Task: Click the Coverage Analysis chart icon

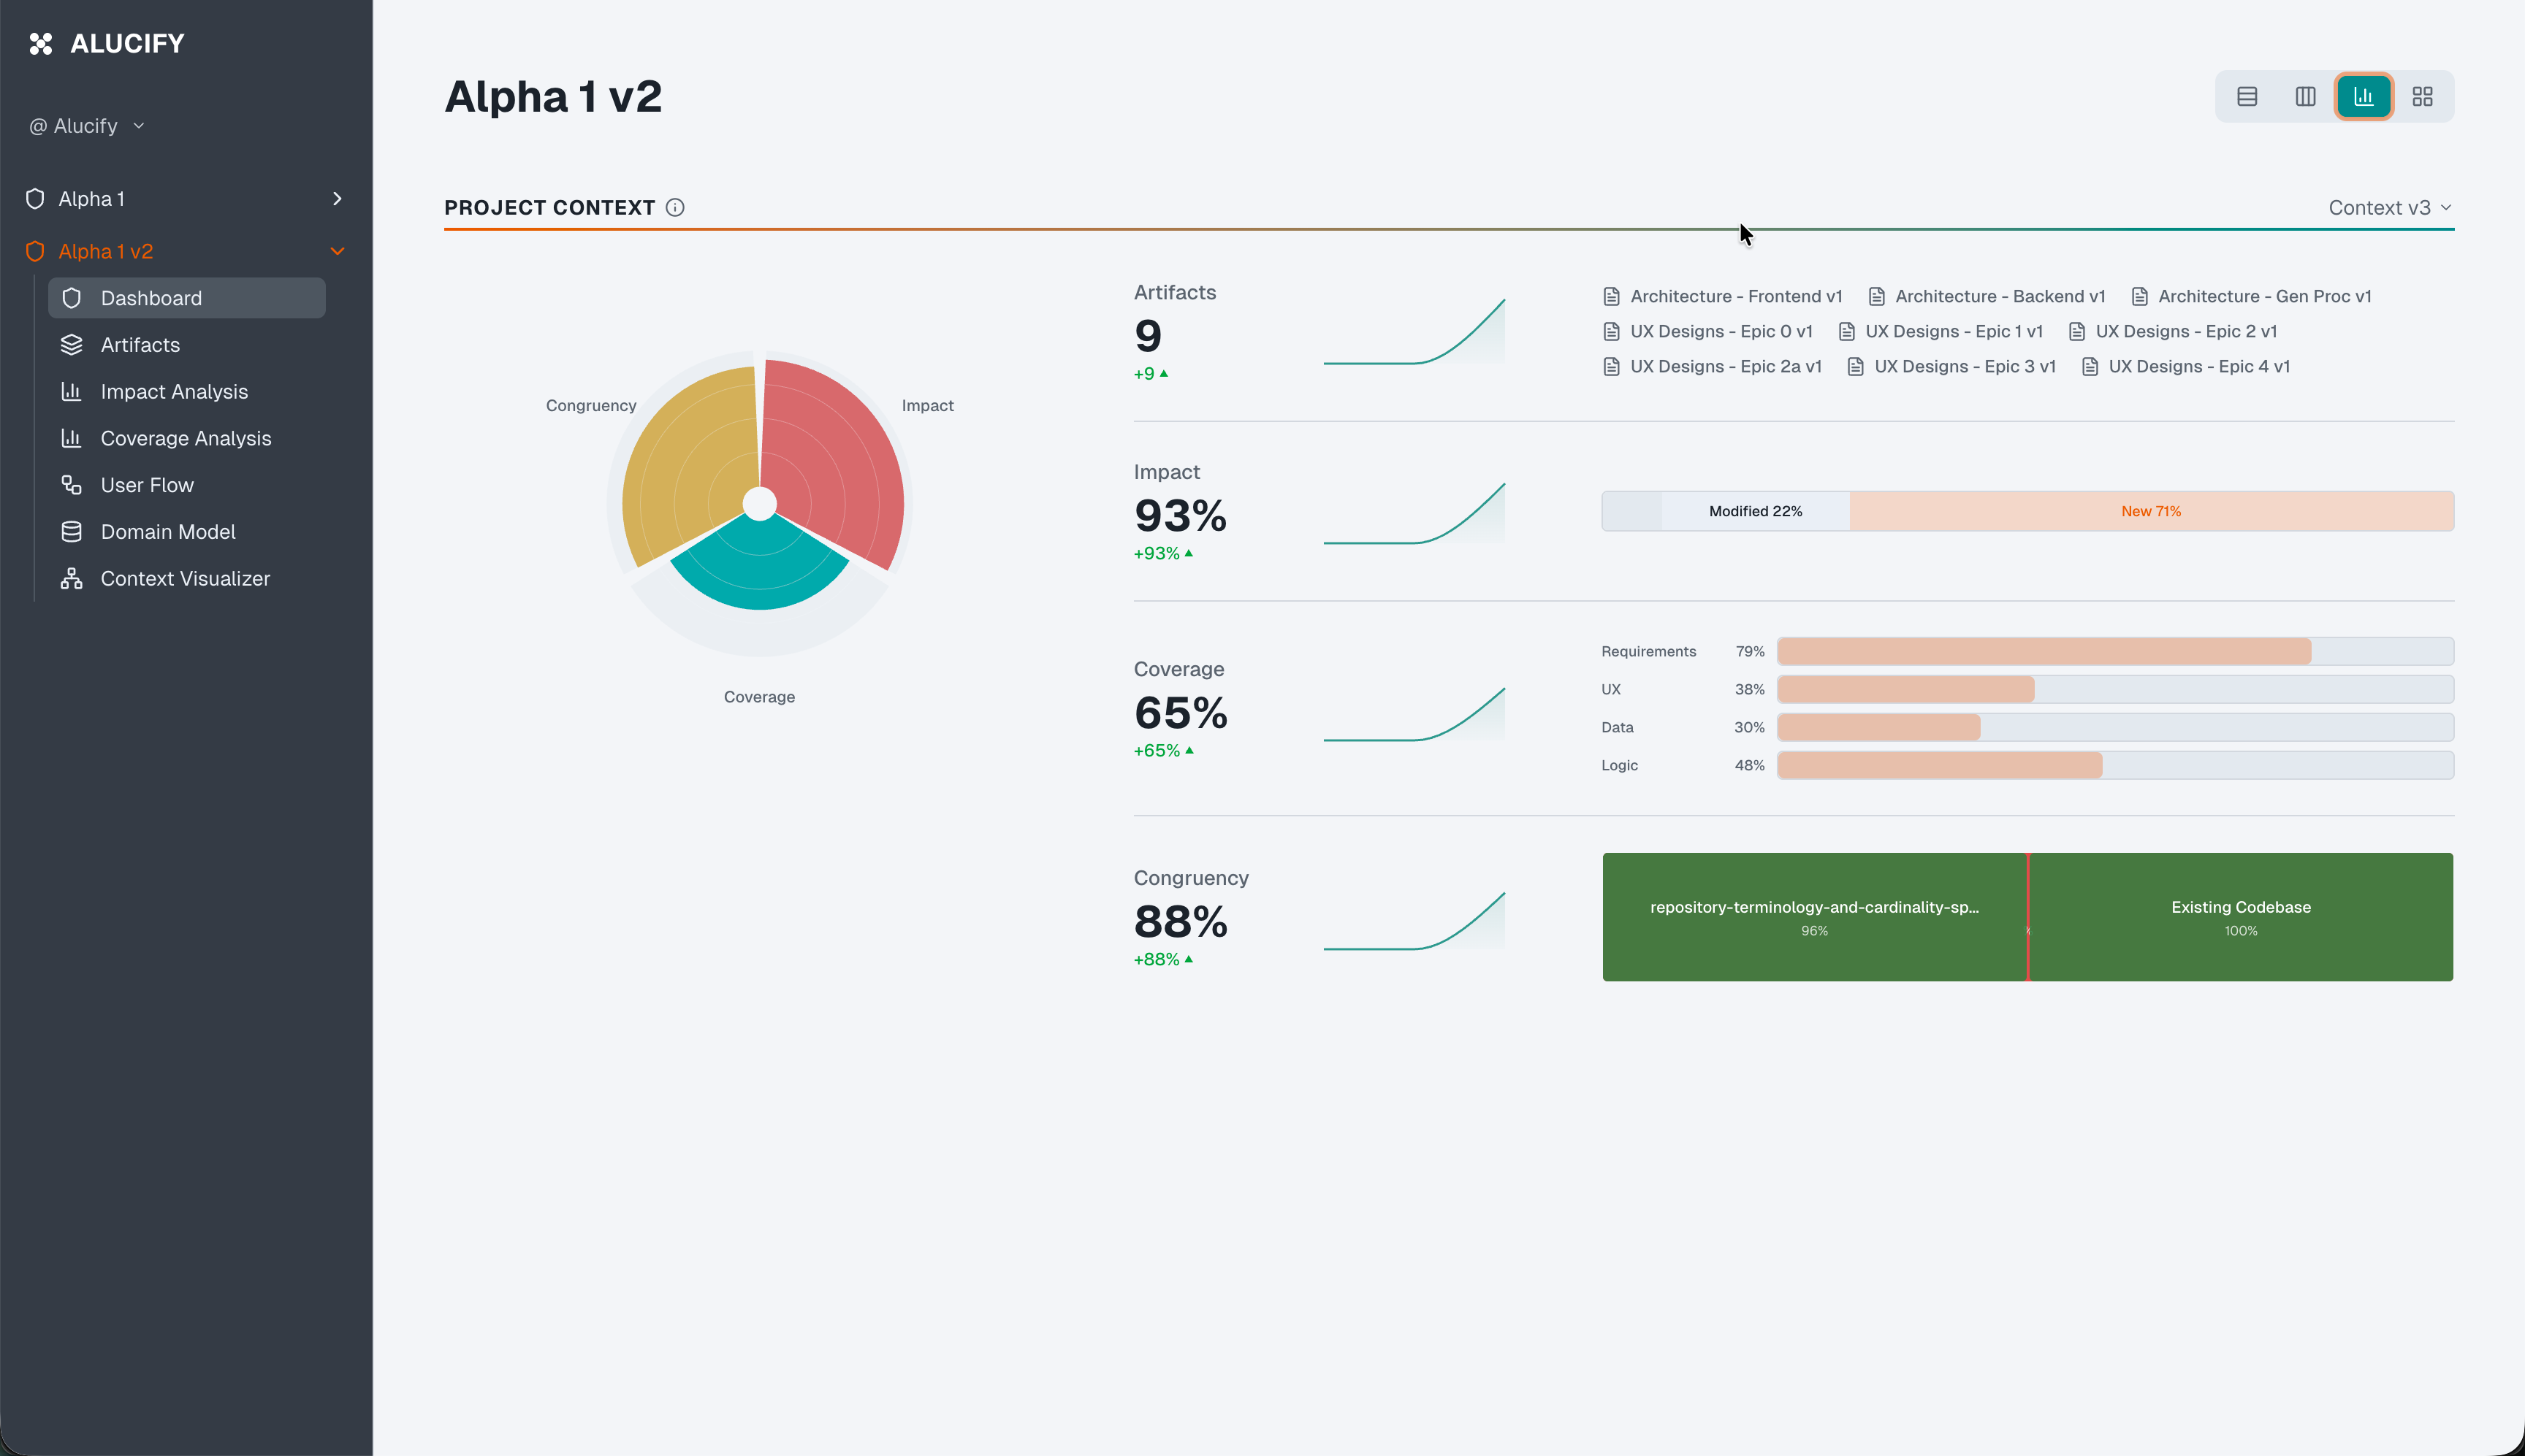Action: (x=71, y=438)
